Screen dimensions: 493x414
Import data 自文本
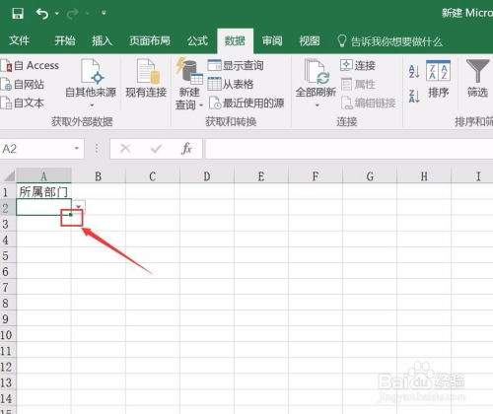23,103
